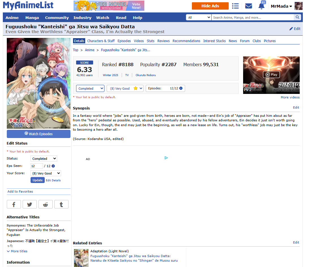Open the MrMada profile avatar
This screenshot has width=315, height=267.
(x=299, y=6)
